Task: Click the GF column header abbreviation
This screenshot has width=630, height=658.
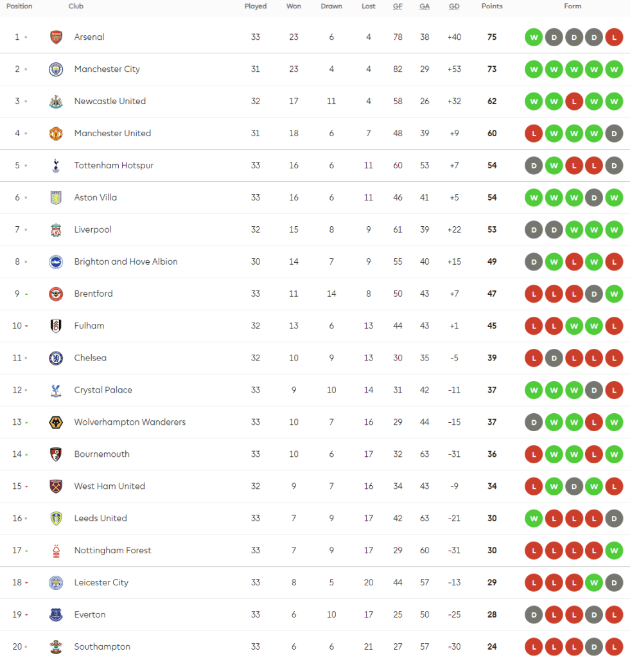Action: 398,6
